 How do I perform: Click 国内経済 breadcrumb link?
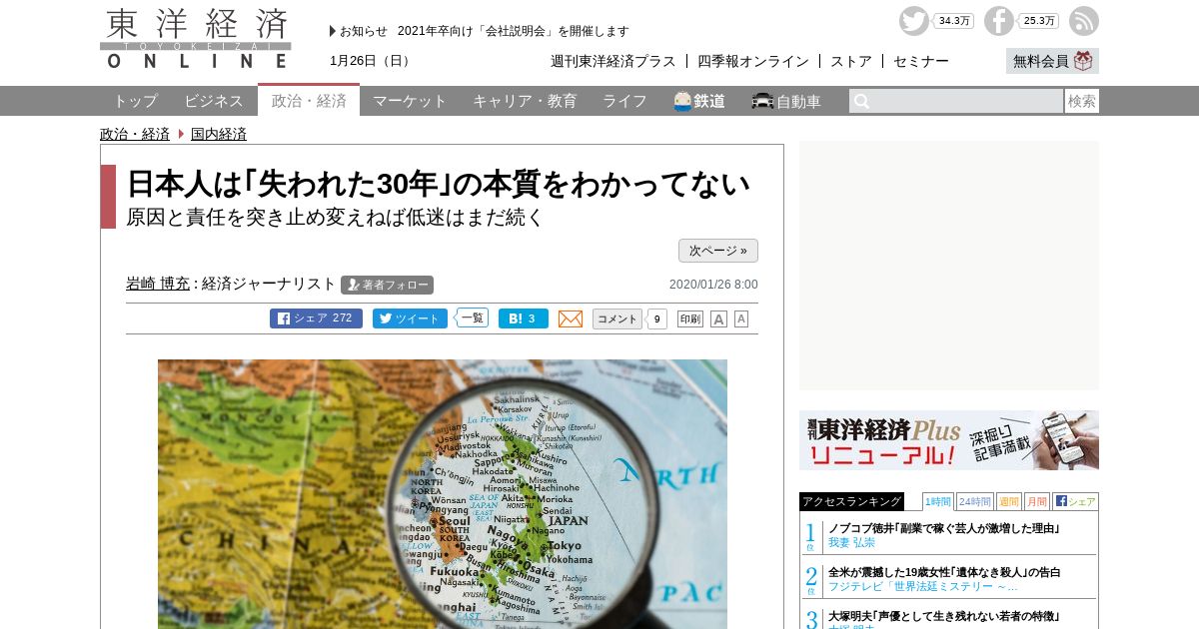pyautogui.click(x=219, y=134)
